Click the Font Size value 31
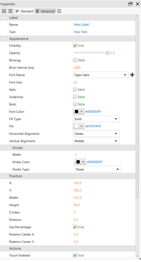141x262 pixels. tap(75, 82)
